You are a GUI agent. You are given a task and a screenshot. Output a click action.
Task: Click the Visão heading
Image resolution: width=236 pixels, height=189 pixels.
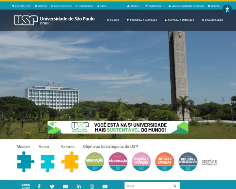(x=44, y=146)
